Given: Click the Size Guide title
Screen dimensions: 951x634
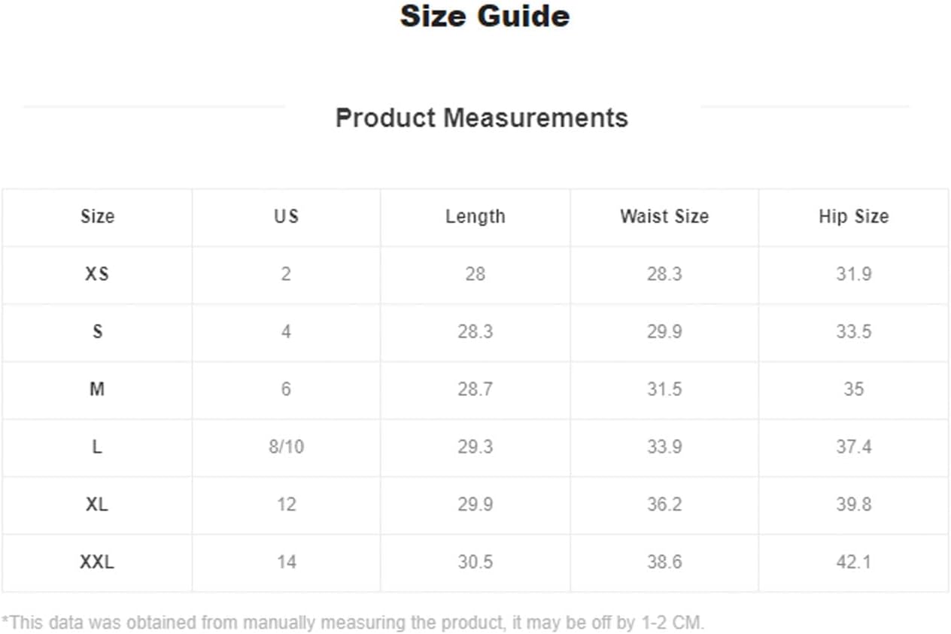Looking at the screenshot, I should [x=485, y=17].
